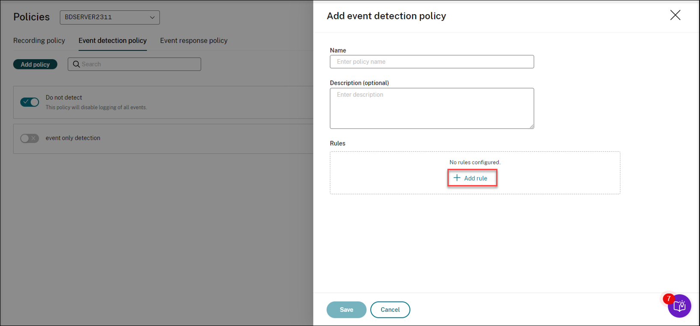The height and width of the screenshot is (326, 700).
Task: Enable the event only detection toggle
Action: point(30,138)
